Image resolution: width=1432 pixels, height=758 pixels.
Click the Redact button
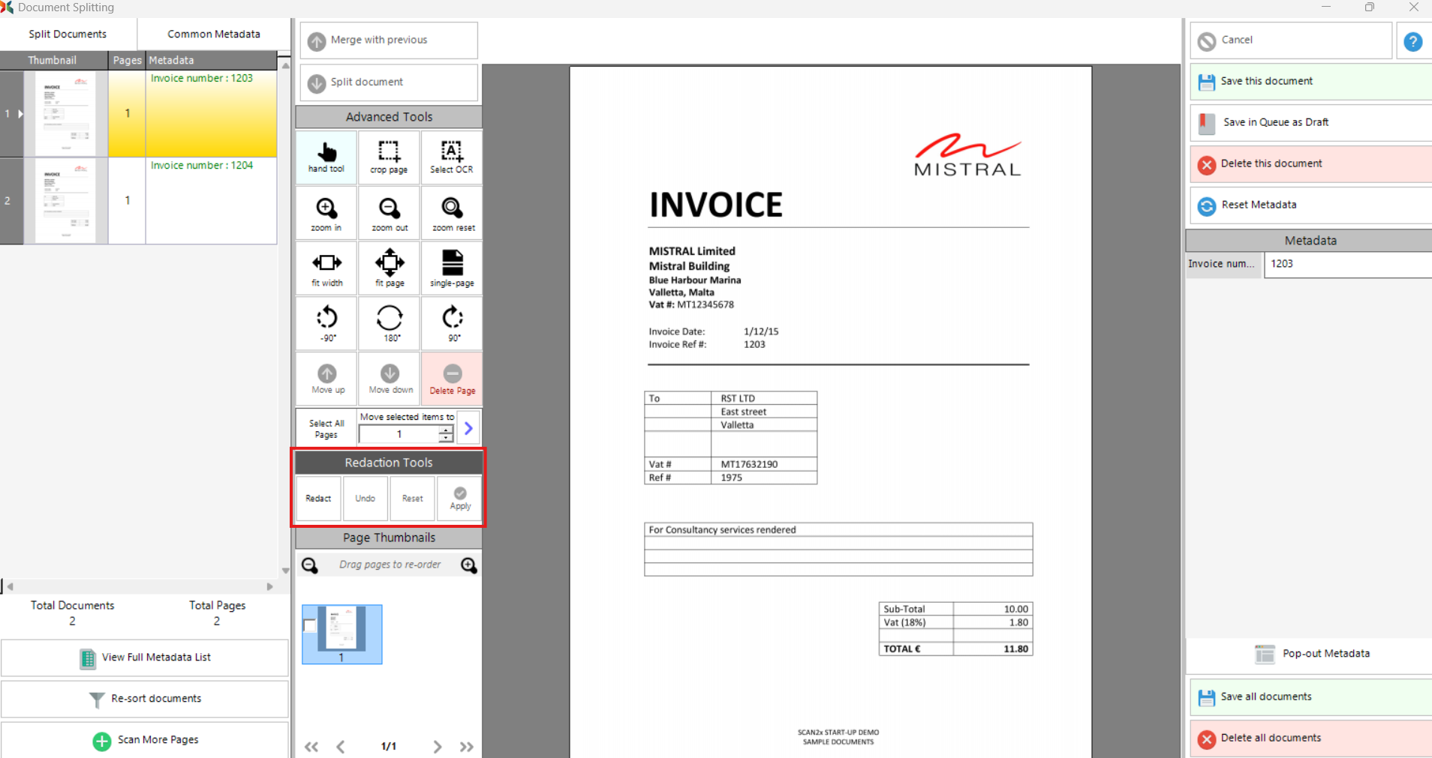coord(318,499)
